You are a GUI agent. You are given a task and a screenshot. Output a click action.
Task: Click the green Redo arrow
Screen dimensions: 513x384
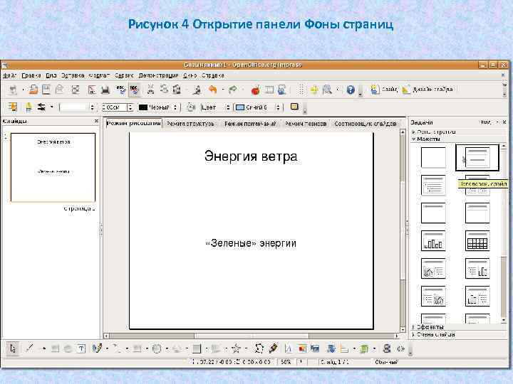232,90
